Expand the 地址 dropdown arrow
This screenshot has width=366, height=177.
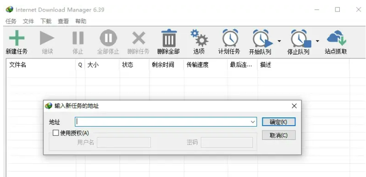click(253, 122)
